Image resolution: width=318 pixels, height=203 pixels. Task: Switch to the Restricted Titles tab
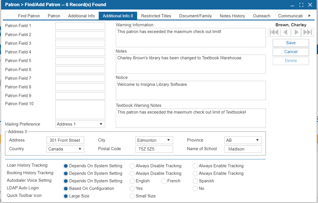[156, 16]
